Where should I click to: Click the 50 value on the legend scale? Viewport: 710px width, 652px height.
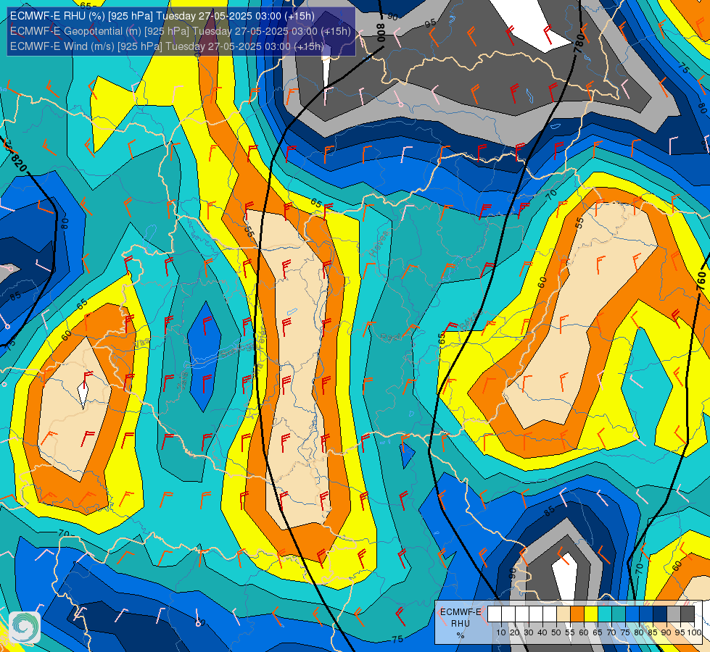[x=556, y=632]
